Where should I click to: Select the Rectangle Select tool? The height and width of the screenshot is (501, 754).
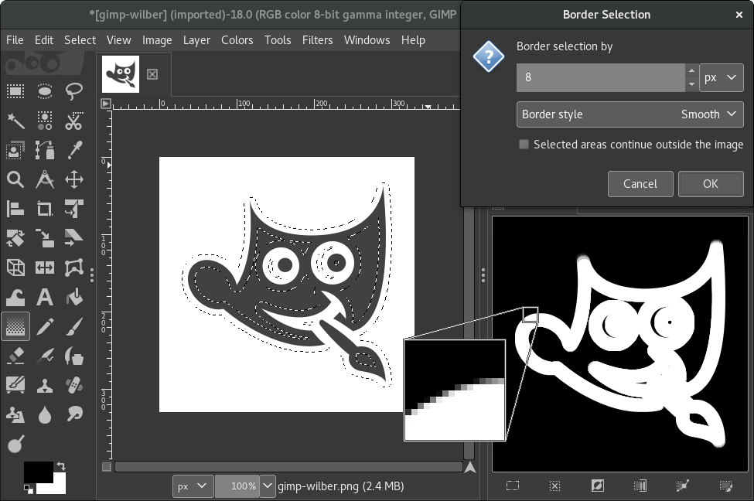coord(15,91)
